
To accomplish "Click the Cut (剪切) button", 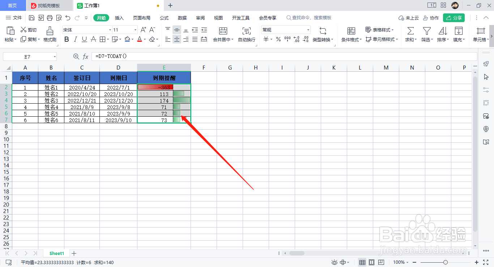I will point(28,30).
